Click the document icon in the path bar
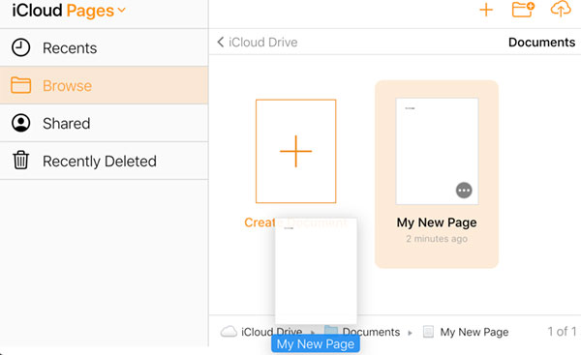 tap(428, 332)
